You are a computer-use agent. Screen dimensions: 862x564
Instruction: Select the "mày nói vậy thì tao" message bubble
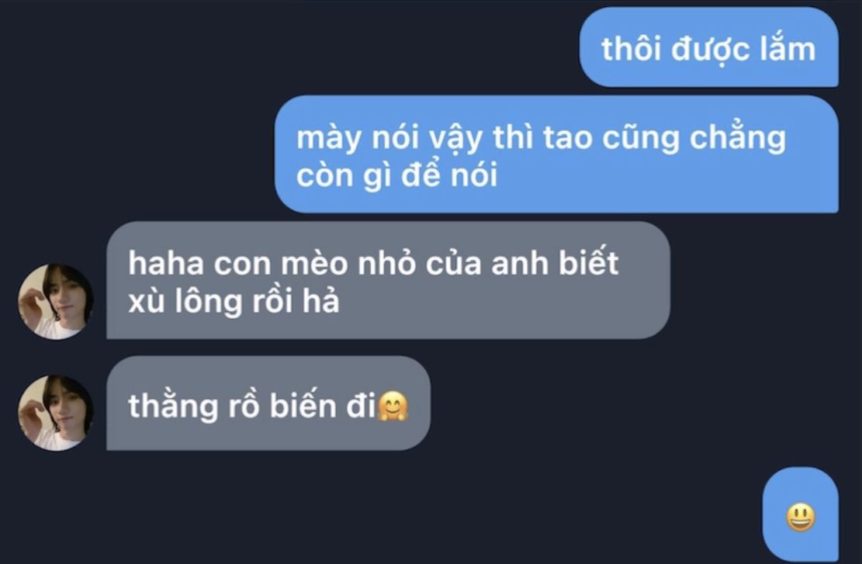pos(557,154)
